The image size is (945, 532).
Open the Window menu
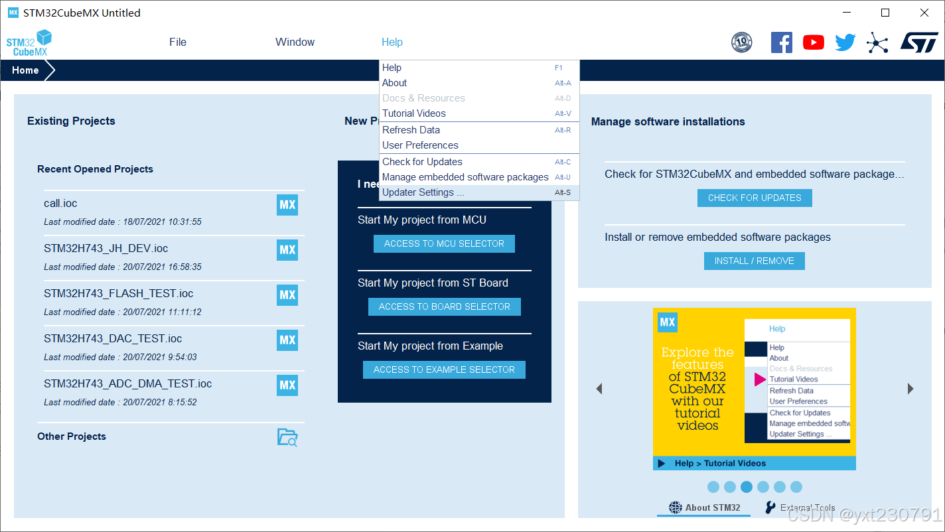295,42
